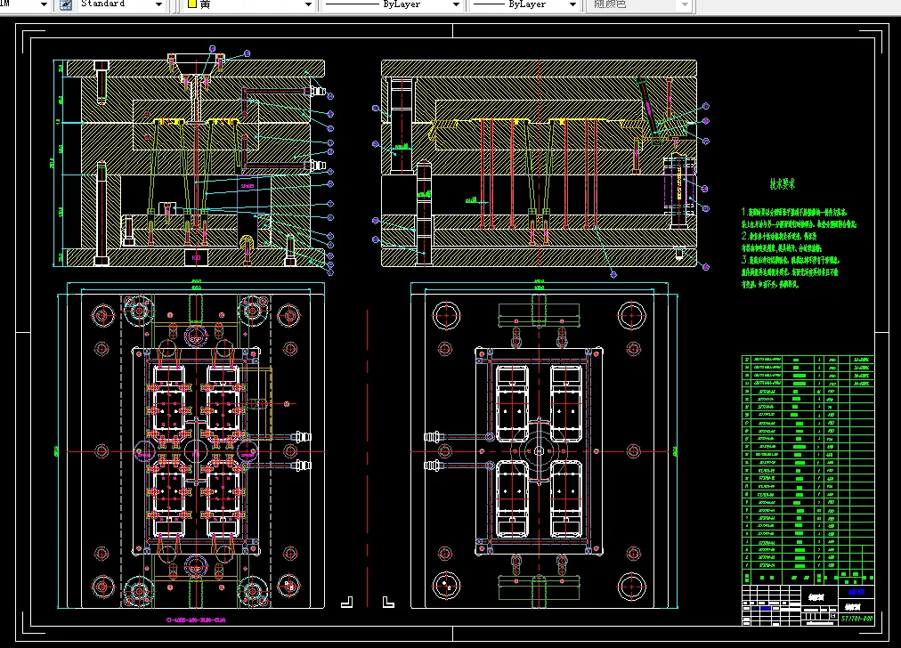Click the central sprue circle in right plan view
This screenshot has height=648, width=901.
click(539, 450)
